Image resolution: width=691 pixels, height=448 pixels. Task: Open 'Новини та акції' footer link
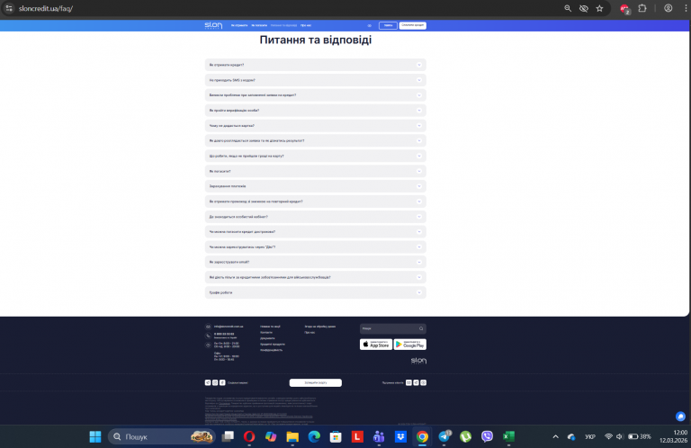pyautogui.click(x=270, y=327)
